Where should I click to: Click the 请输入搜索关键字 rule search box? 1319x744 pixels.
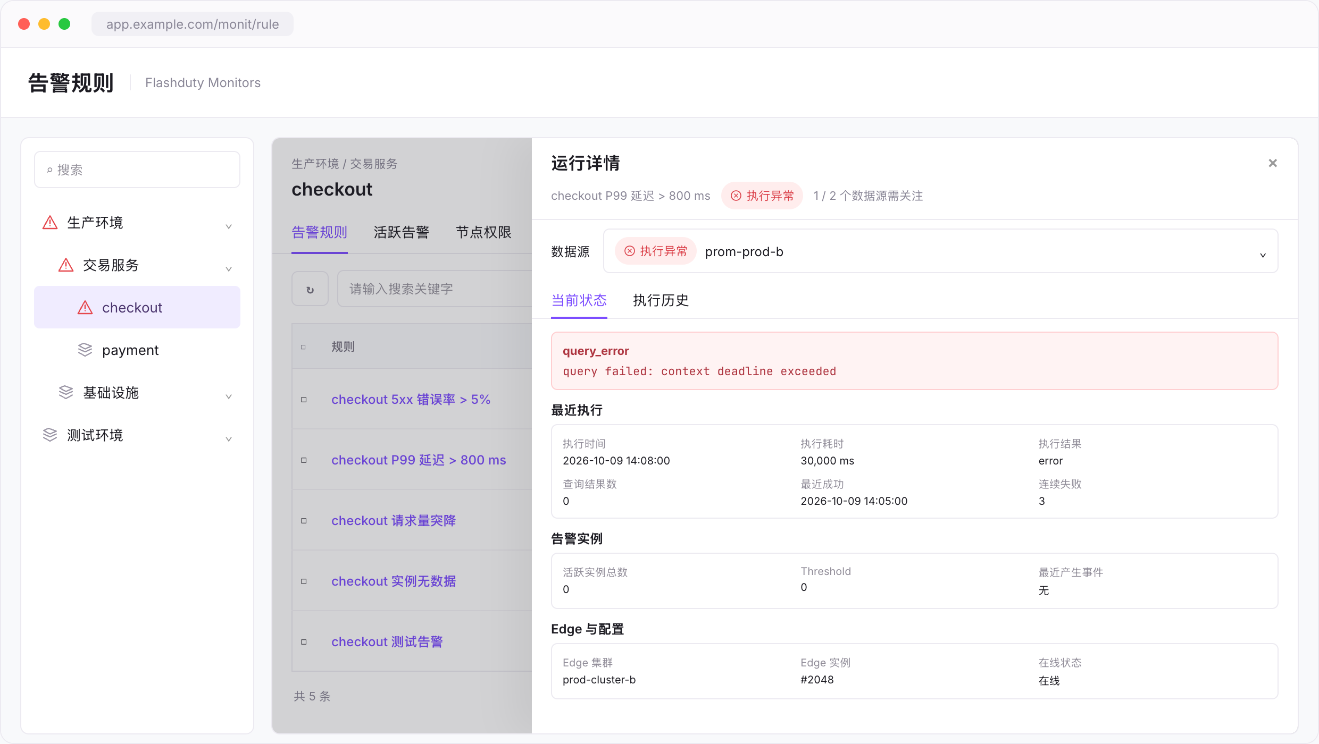point(435,289)
